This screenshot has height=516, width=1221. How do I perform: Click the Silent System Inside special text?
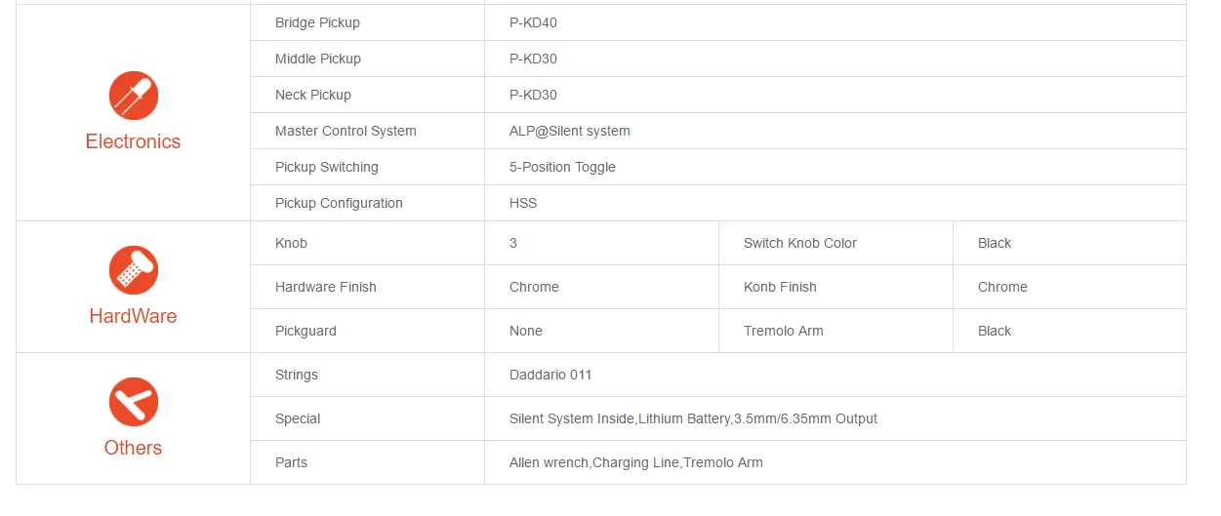tap(572, 418)
